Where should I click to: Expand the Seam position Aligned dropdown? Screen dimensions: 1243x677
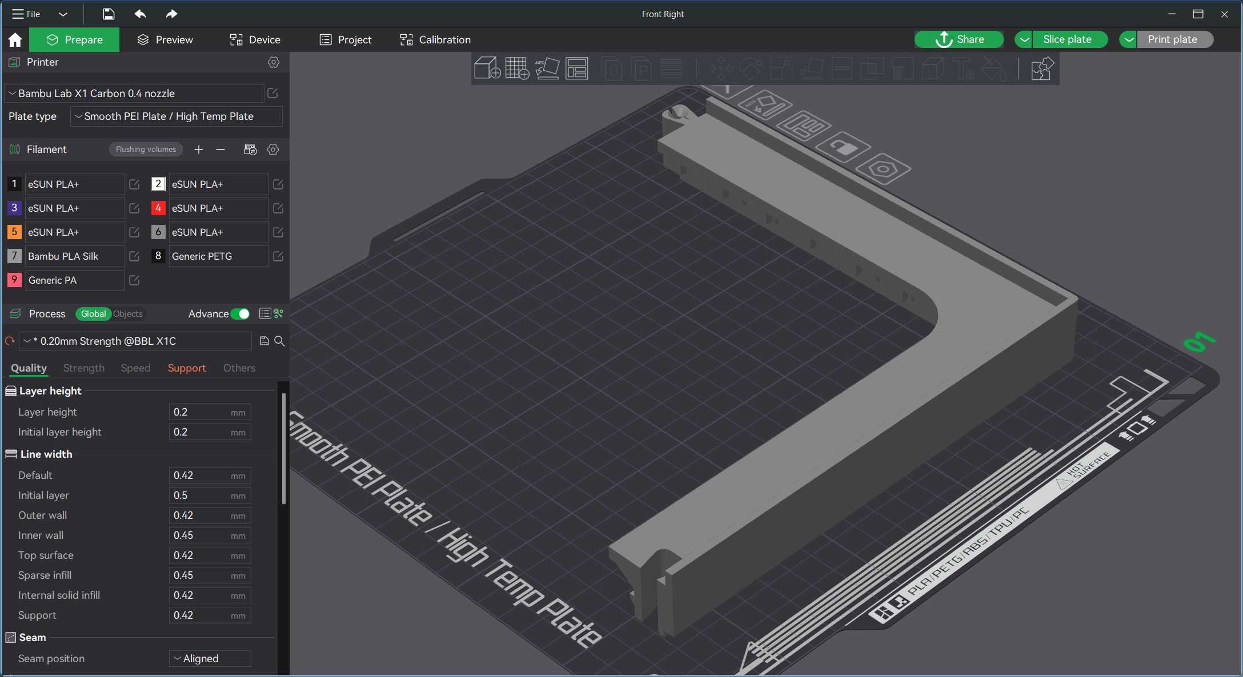click(210, 658)
